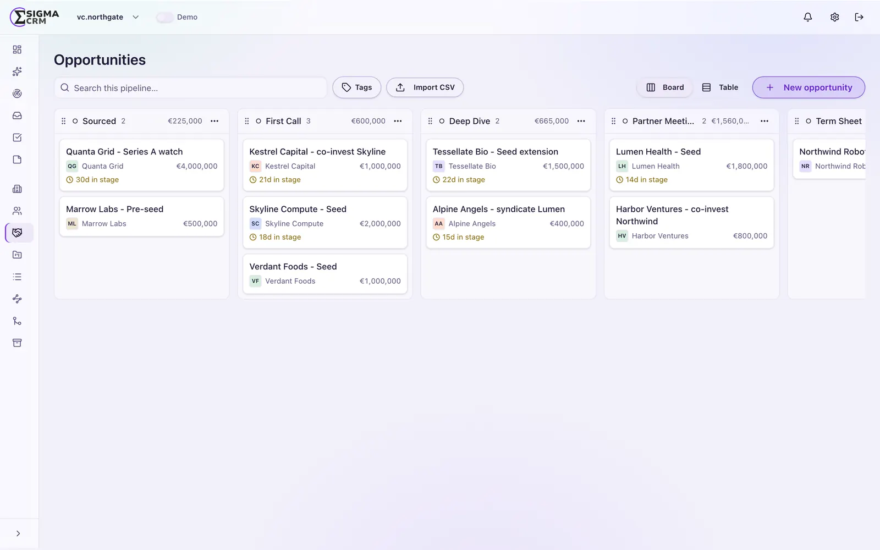Grab the Sourced column drag handle
This screenshot has height=550, width=880.
coord(63,121)
